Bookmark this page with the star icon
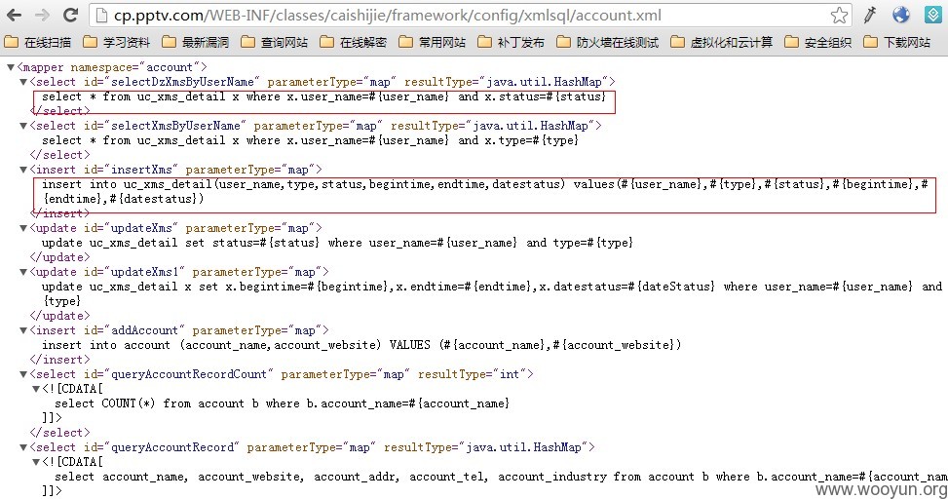 (839, 16)
